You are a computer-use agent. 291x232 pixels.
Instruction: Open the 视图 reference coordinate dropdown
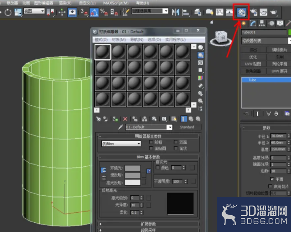tap(34, 11)
